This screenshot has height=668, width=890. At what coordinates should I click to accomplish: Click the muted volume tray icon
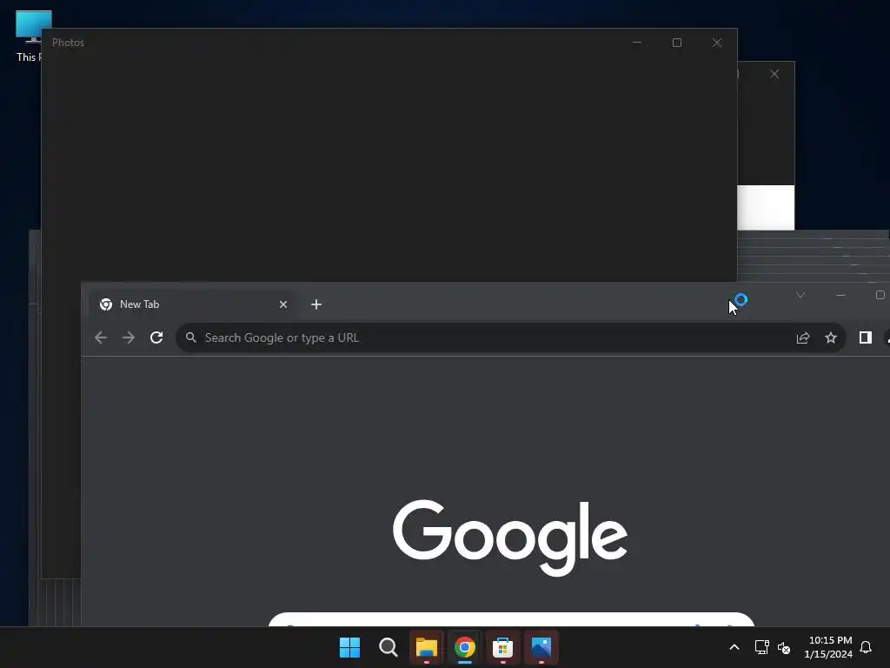click(x=784, y=647)
